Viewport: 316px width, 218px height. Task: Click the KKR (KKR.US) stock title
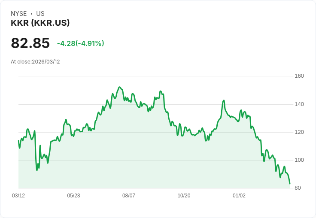coord(40,23)
